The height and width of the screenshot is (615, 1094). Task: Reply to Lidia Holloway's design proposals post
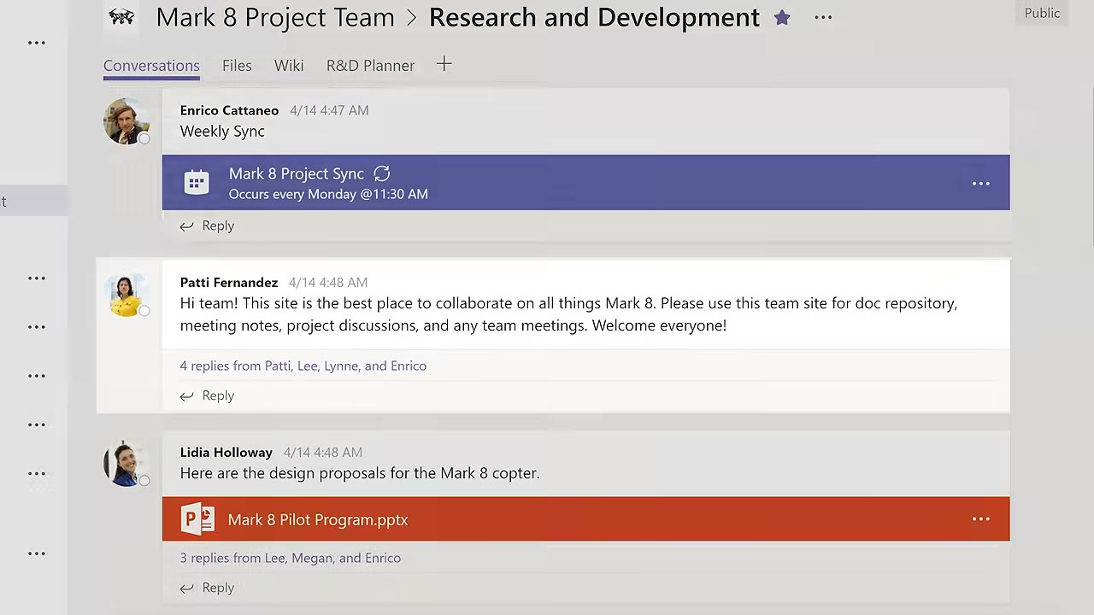pos(207,588)
